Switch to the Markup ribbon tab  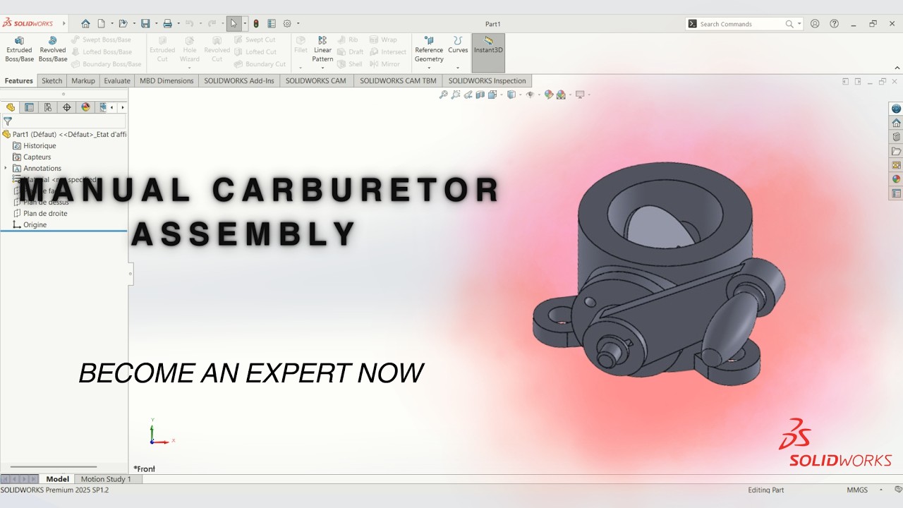[83, 80]
